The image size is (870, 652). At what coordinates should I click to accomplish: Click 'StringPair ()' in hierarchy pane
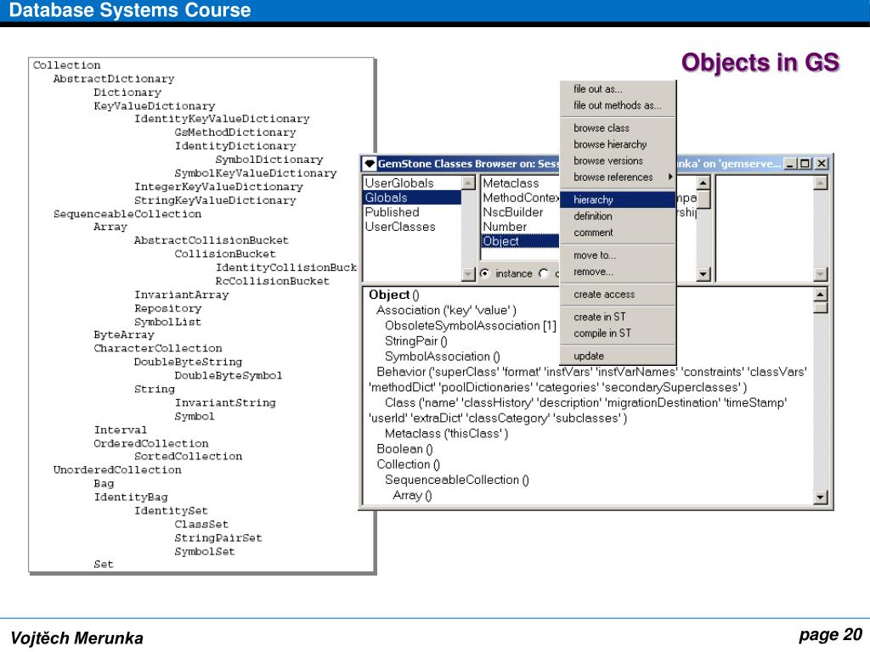click(416, 341)
